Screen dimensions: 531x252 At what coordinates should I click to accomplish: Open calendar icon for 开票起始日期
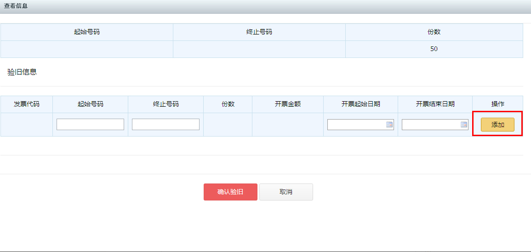pyautogui.click(x=389, y=125)
